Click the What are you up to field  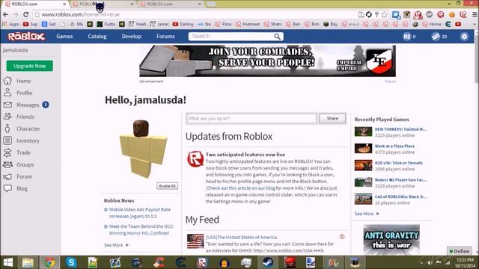tap(251, 118)
